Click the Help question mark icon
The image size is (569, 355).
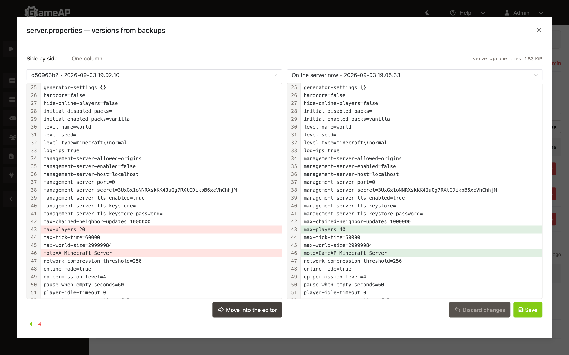tap(453, 13)
